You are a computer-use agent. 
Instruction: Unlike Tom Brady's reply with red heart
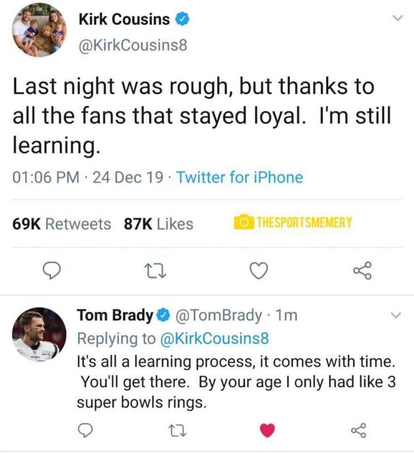(267, 431)
